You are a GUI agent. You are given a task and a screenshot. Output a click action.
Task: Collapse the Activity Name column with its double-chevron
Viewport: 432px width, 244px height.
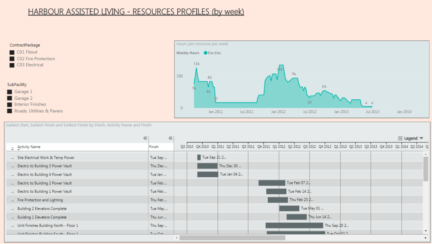(x=145, y=138)
